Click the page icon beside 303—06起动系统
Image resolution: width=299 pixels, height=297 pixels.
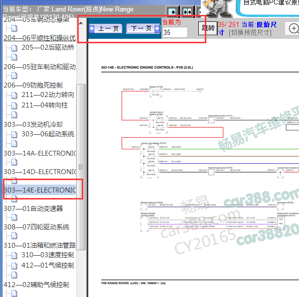tap(14, 134)
